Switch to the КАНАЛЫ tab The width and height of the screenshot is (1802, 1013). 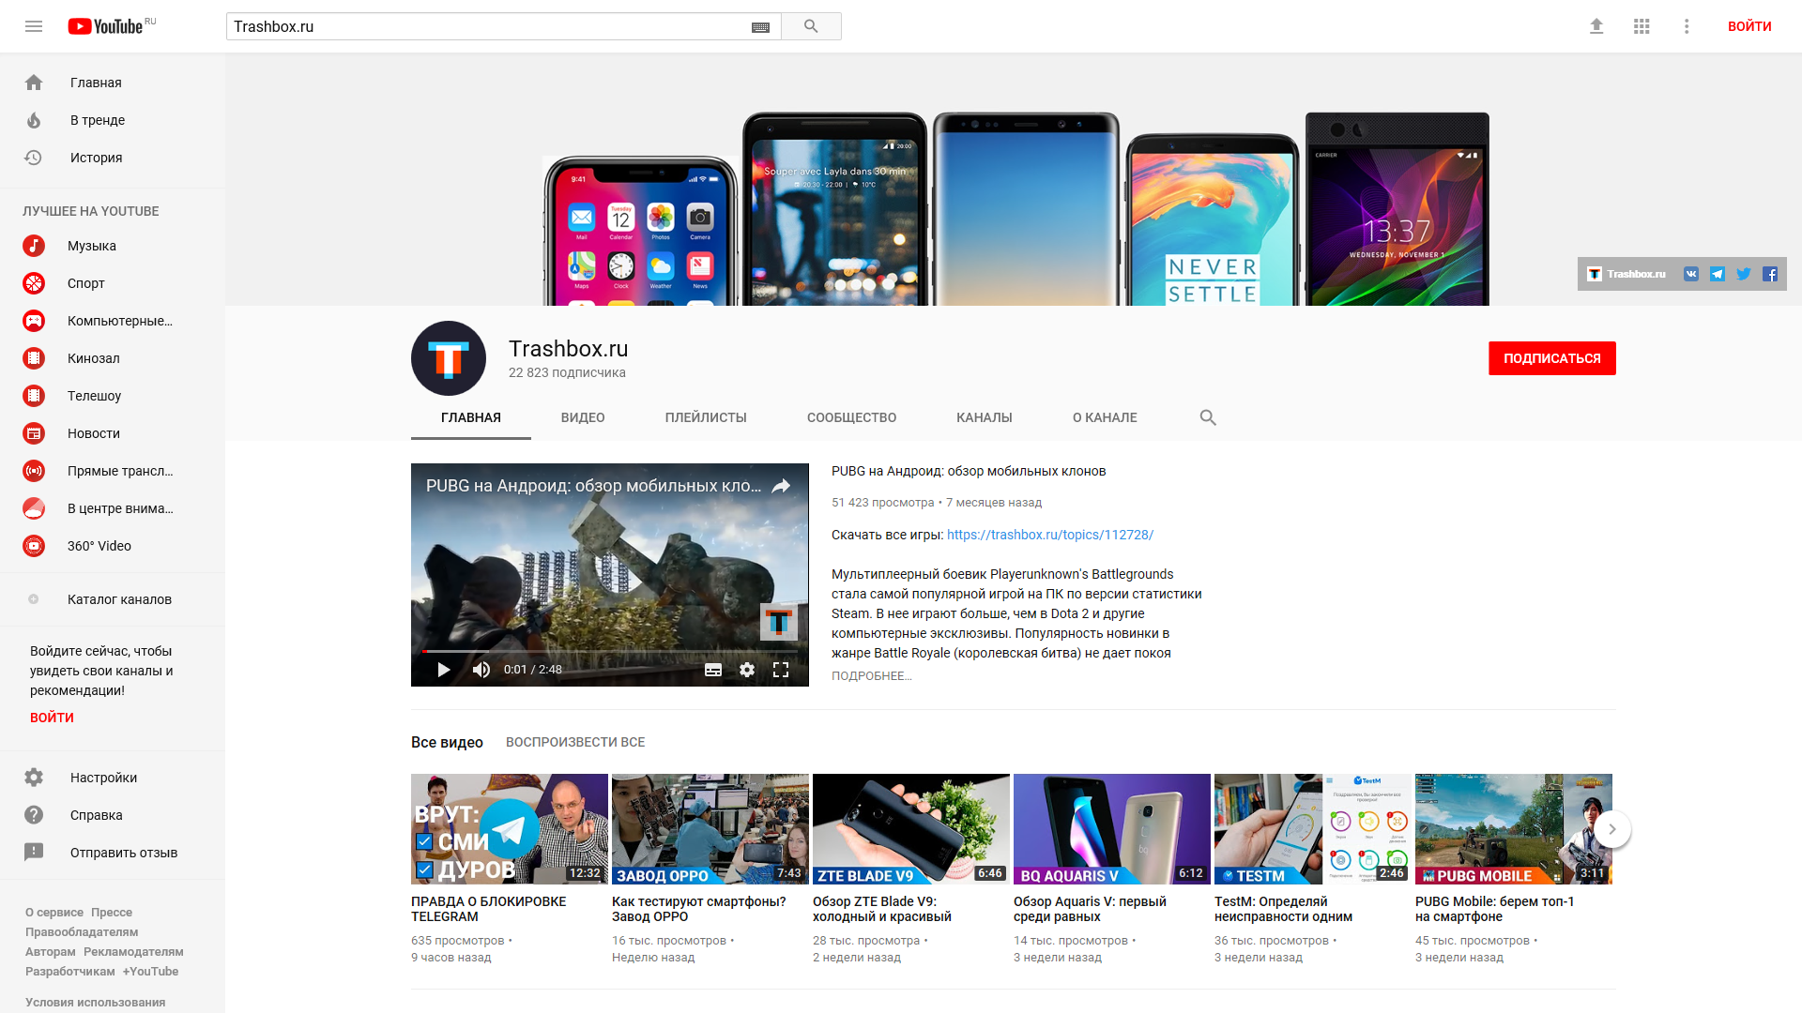(985, 418)
